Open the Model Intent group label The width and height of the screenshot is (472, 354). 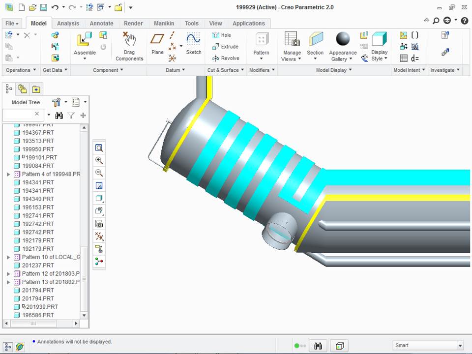click(409, 70)
